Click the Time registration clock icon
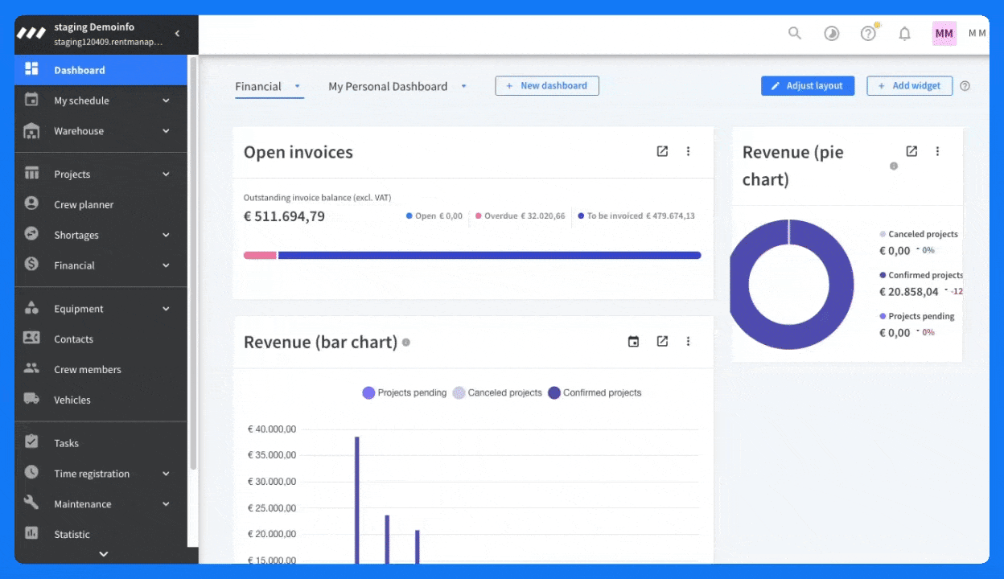Screen dimensions: 1004x579 coord(31,473)
